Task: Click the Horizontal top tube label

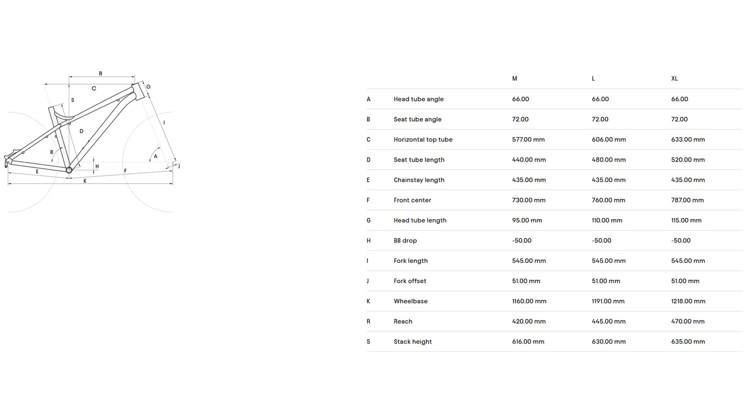Action: (x=423, y=139)
